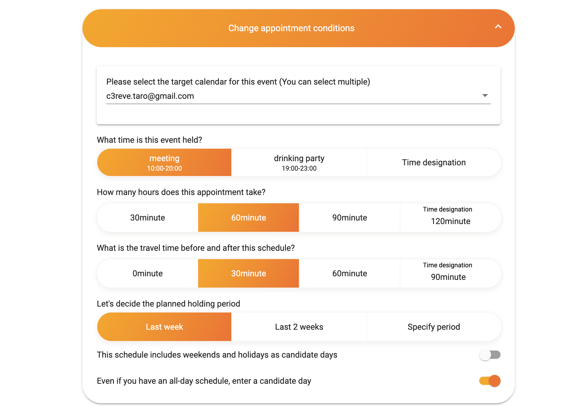Set appointment length to 90minute
This screenshot has width=583, height=406.
pyautogui.click(x=349, y=218)
